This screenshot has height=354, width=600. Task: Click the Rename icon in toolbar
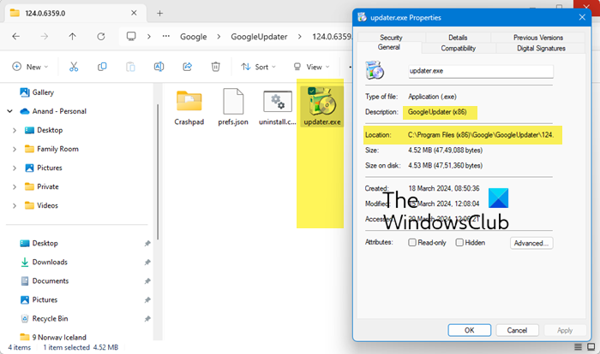[159, 67]
